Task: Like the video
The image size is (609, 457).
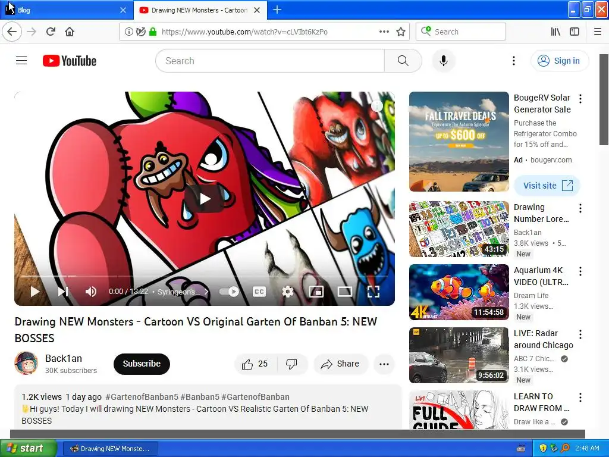Action: [x=255, y=364]
